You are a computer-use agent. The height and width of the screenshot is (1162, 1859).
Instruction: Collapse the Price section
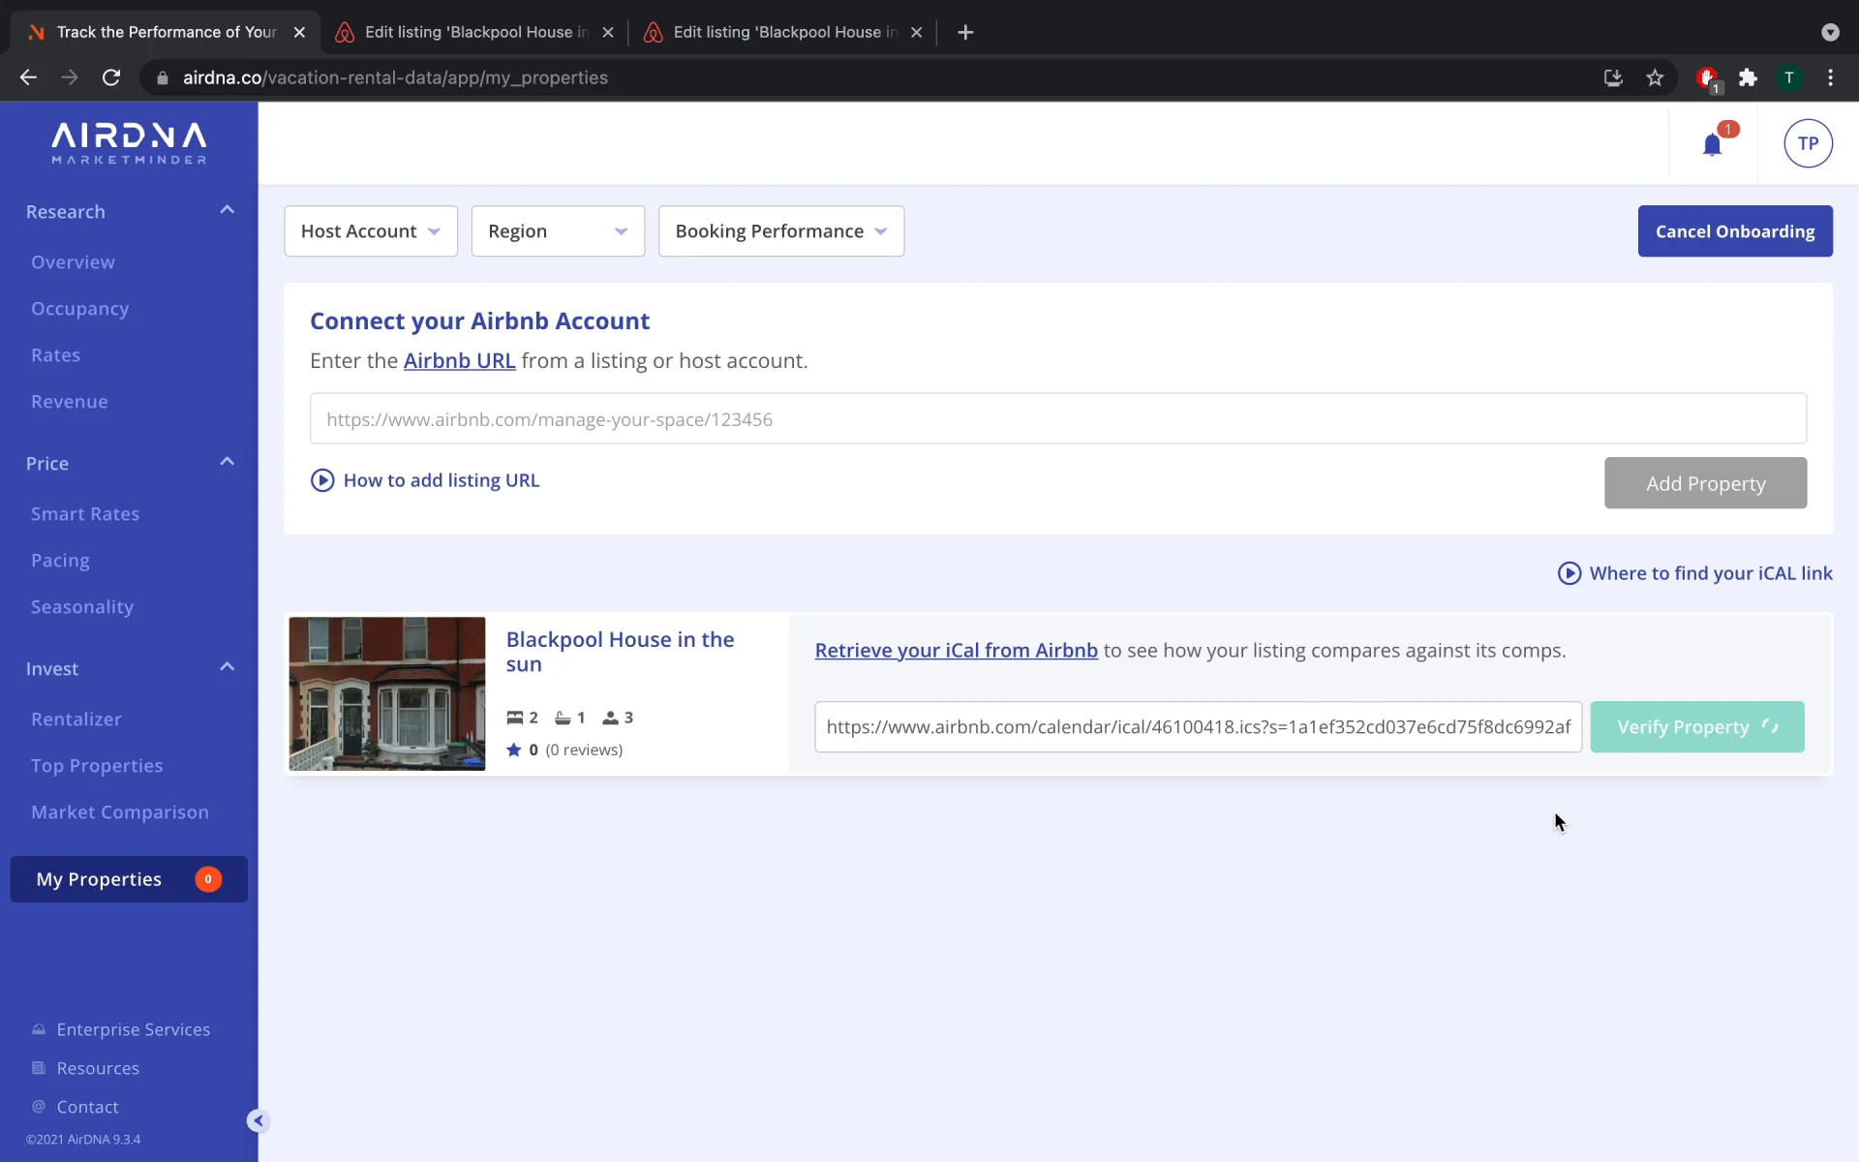tap(227, 462)
